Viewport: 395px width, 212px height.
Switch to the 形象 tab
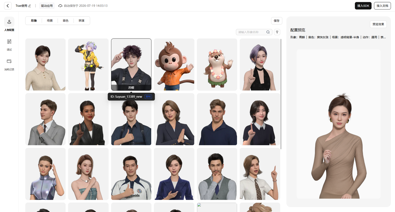[x=34, y=21]
